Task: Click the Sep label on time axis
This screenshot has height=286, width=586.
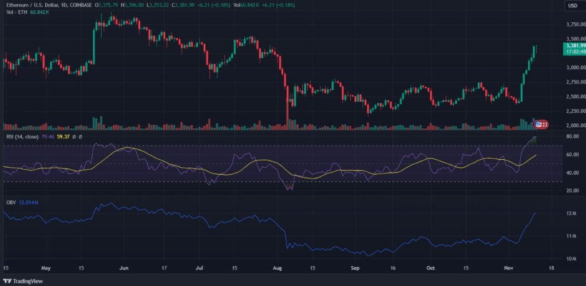Action: coord(355,268)
